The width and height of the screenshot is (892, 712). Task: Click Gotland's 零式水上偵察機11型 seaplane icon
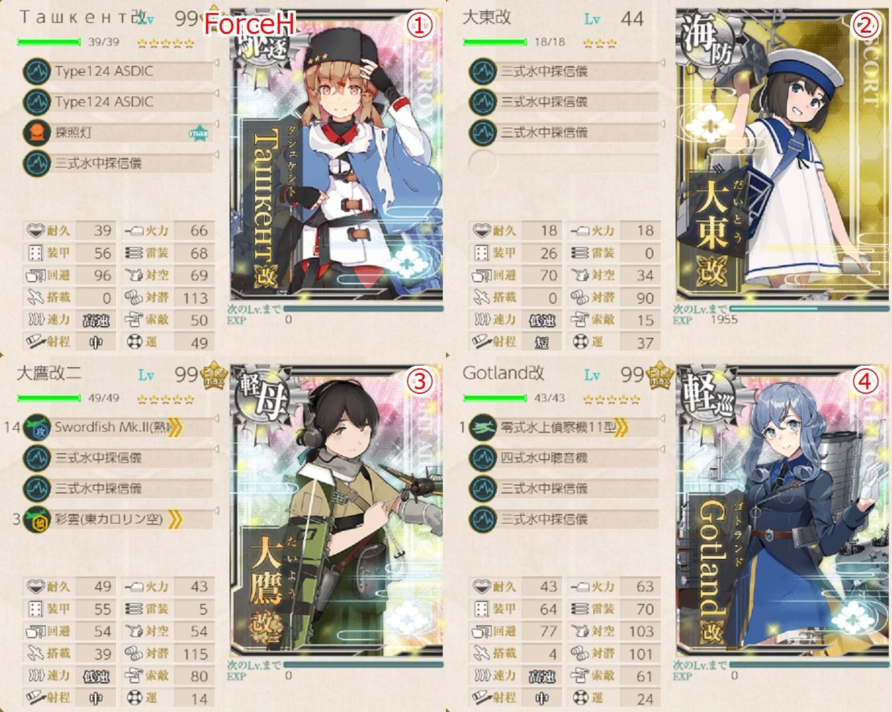[x=482, y=427]
